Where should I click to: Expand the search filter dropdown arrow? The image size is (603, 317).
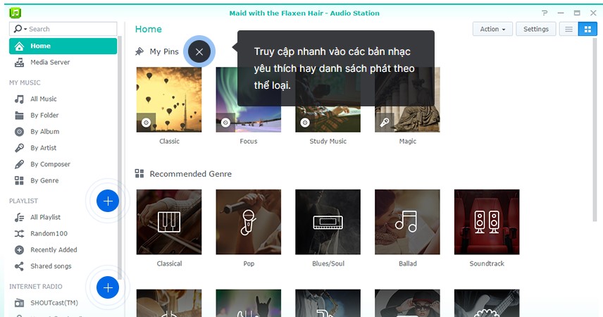pyautogui.click(x=25, y=29)
